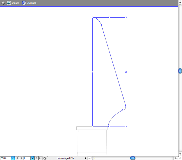Click the artboard number field
The height and width of the screenshot is (160, 182).
coord(27,158)
